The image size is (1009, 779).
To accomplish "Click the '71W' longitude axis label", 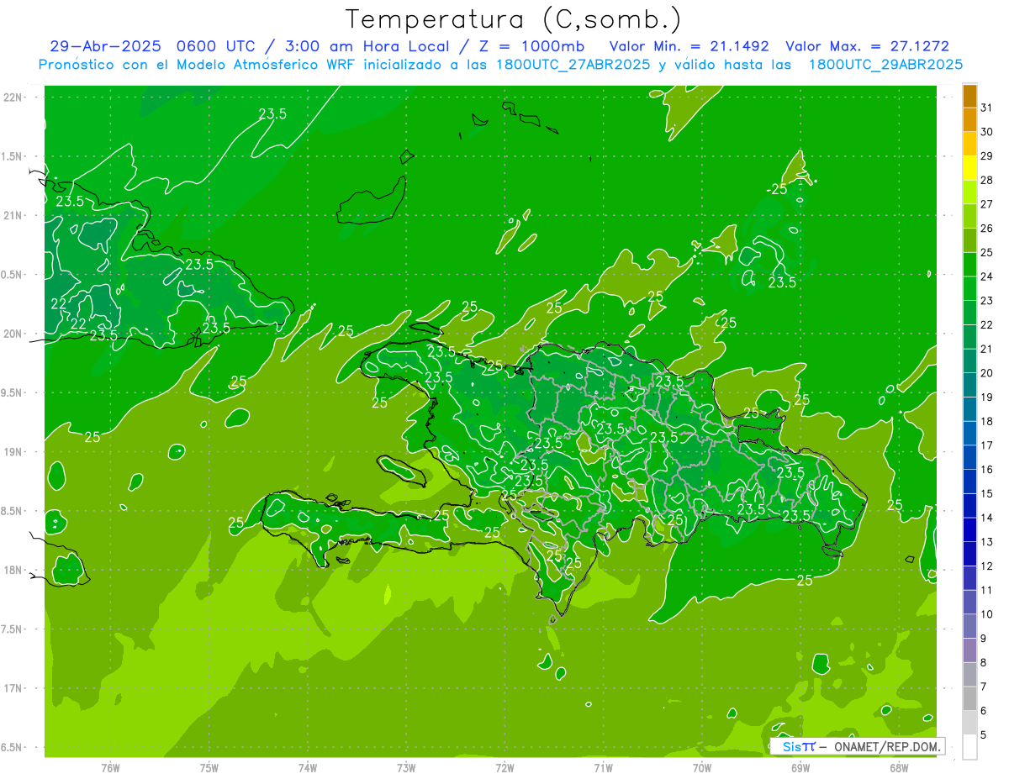I will tap(603, 768).
